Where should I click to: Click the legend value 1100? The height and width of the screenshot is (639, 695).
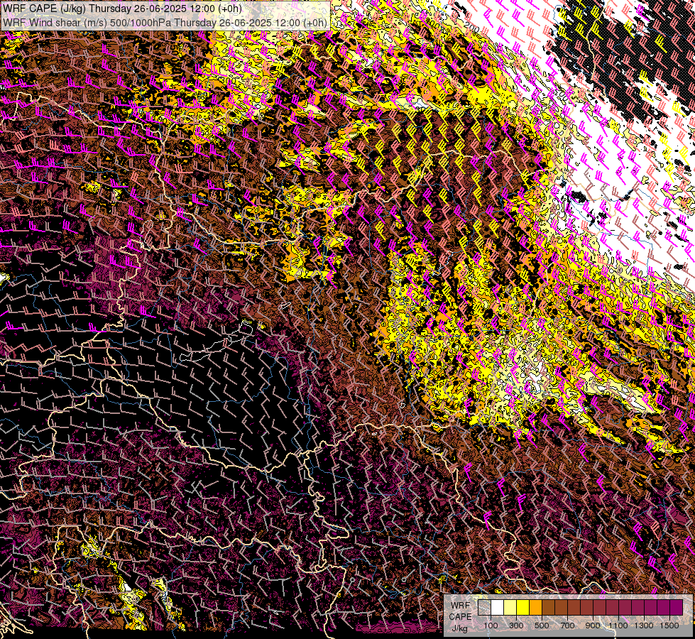click(x=618, y=626)
